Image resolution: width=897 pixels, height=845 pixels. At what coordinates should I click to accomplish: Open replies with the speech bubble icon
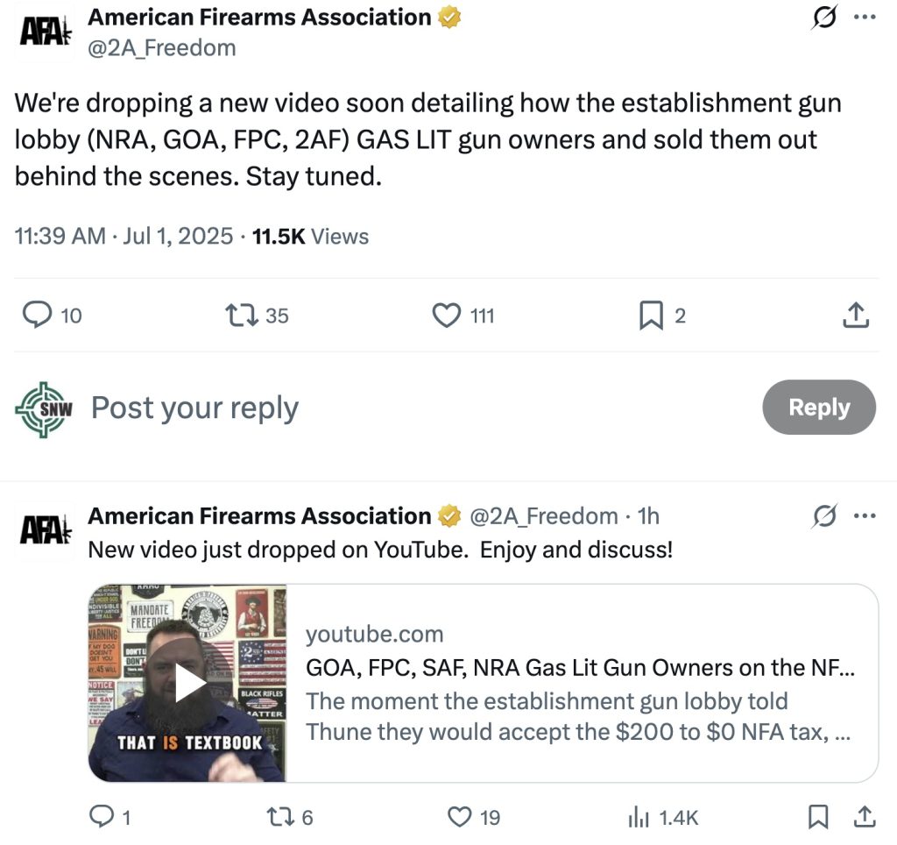[x=37, y=314]
